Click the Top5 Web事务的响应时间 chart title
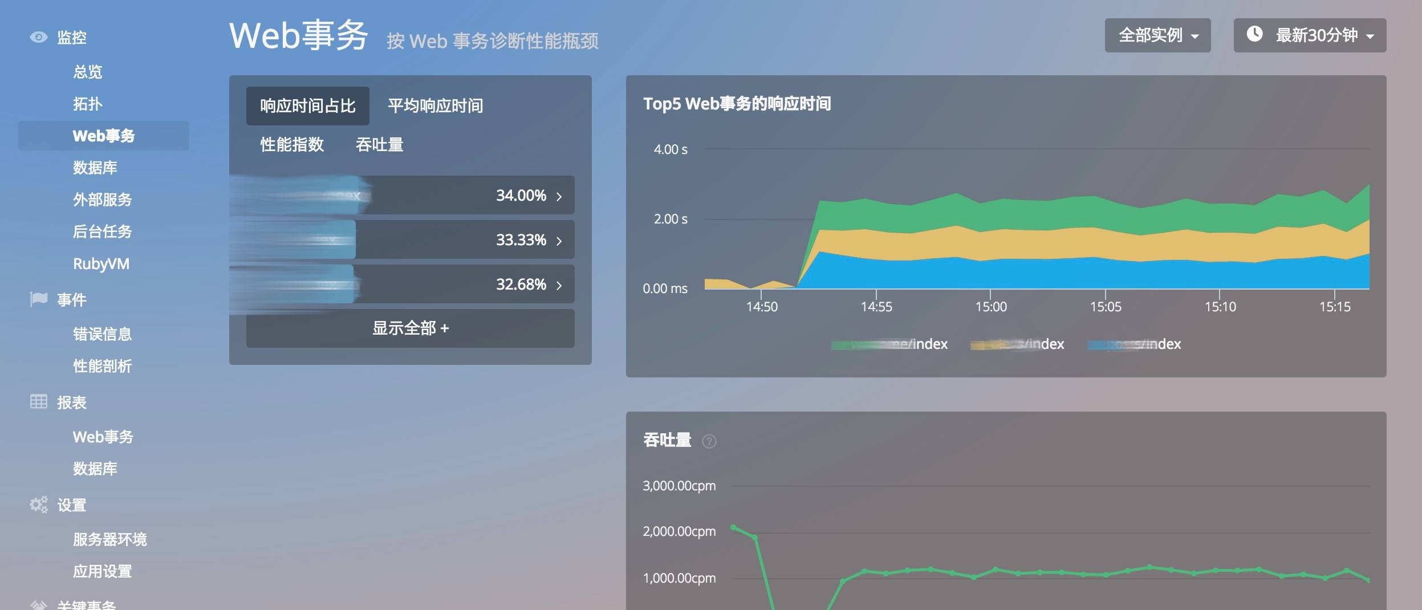The width and height of the screenshot is (1422, 610). coord(737,104)
